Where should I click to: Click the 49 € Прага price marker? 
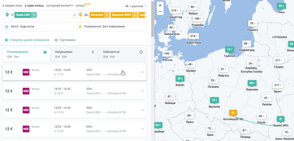coord(189,115)
